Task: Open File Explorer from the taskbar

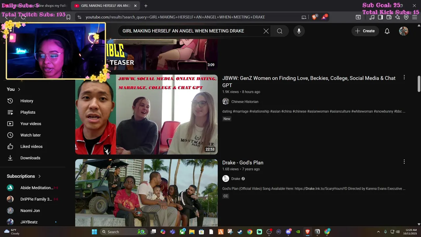Action: pyautogui.click(x=192, y=232)
